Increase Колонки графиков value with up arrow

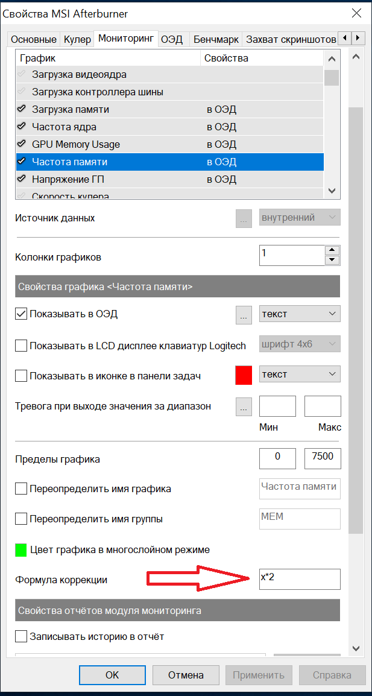332,250
